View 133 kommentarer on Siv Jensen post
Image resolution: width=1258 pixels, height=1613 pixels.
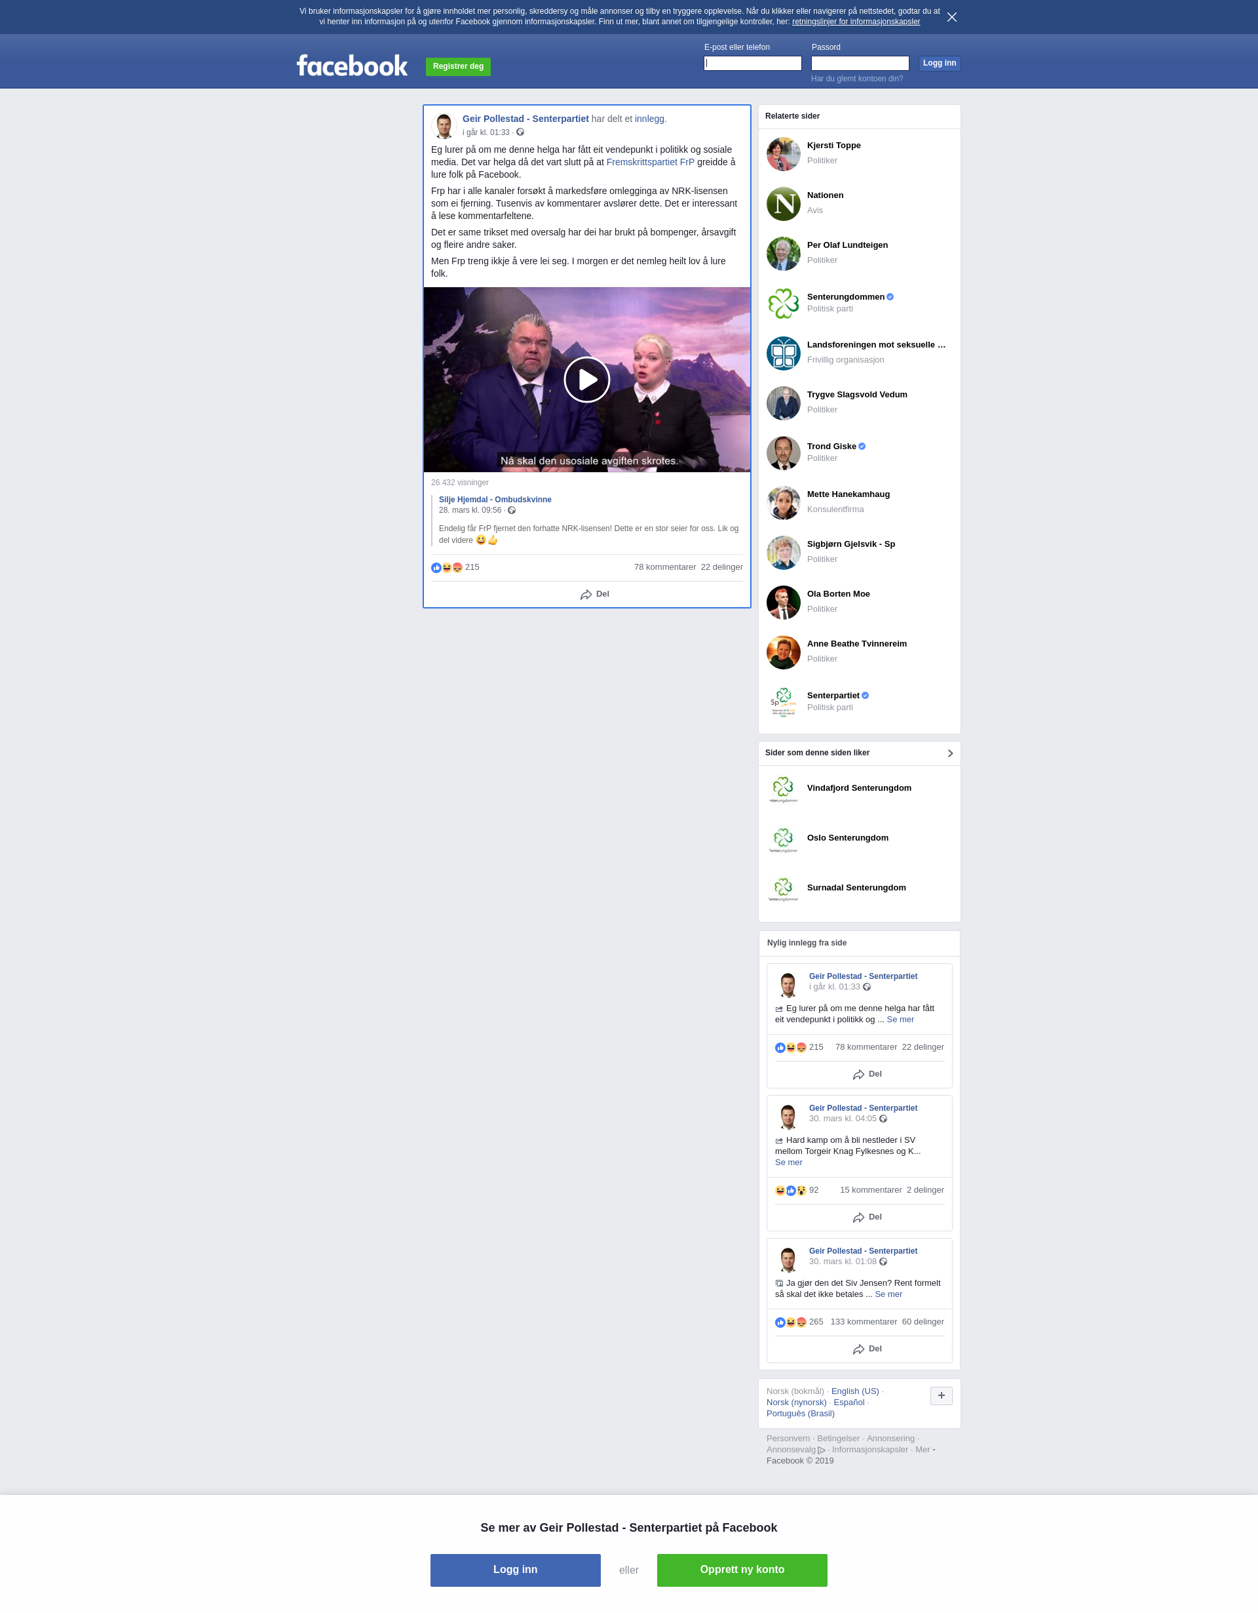click(x=864, y=1322)
